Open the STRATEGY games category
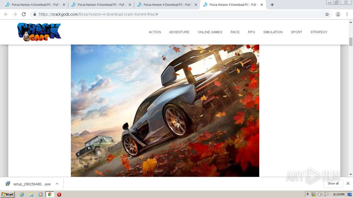 pyautogui.click(x=319, y=32)
